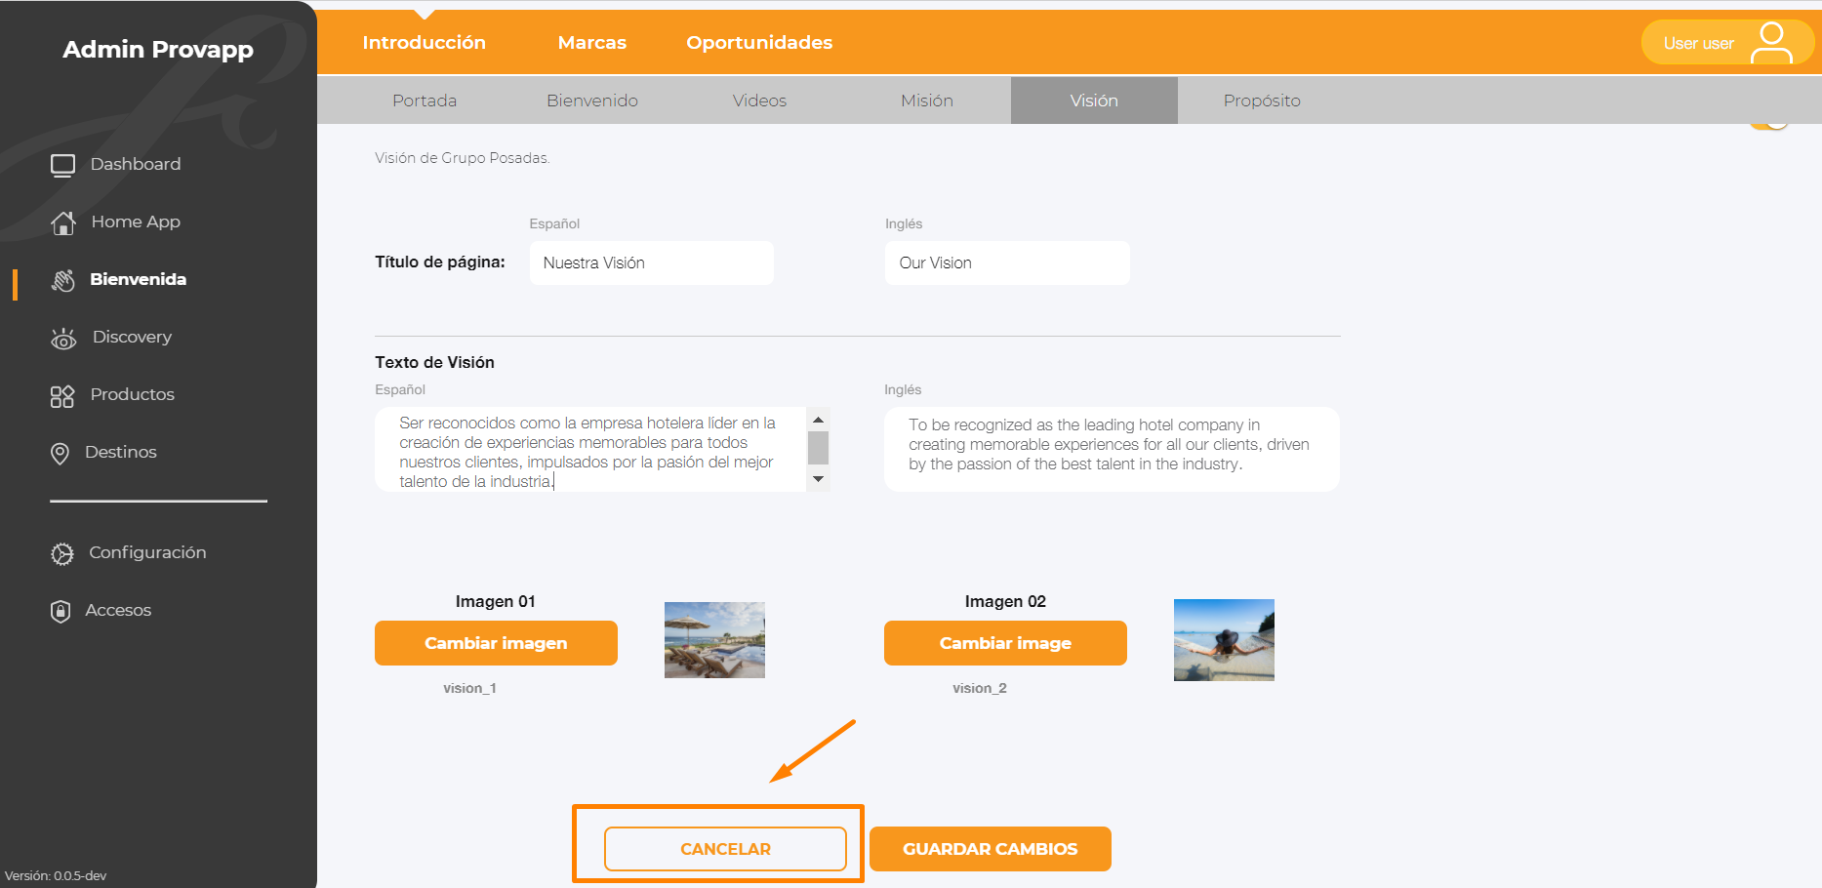The width and height of the screenshot is (1822, 888).
Task: Open the vision_1 beach resort thumbnail
Action: 714,640
